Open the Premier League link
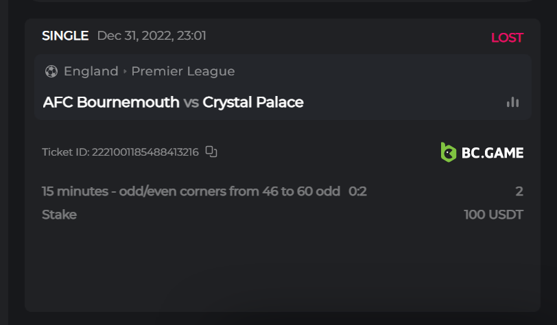The width and height of the screenshot is (557, 325). (183, 71)
